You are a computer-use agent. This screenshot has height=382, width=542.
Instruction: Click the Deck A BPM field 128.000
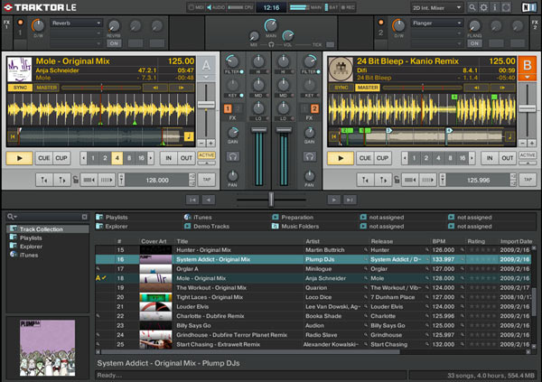[x=157, y=180]
